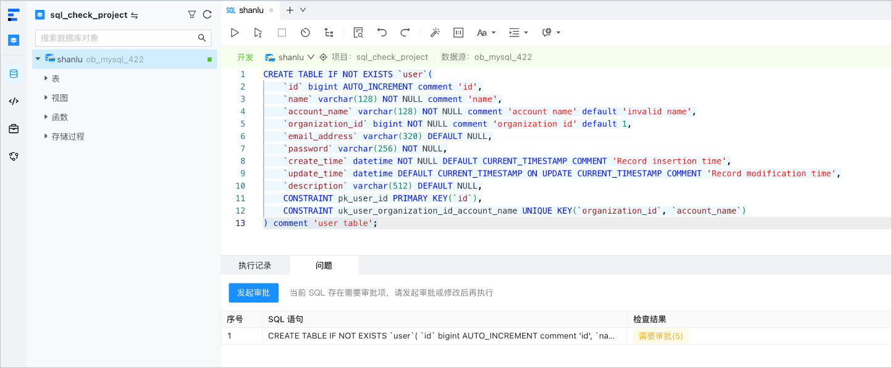Run the SQL with the Execute icon

[235, 32]
